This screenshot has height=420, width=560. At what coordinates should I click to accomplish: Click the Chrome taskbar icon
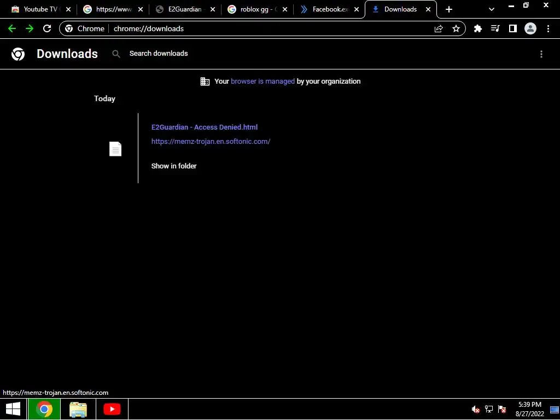coord(44,409)
